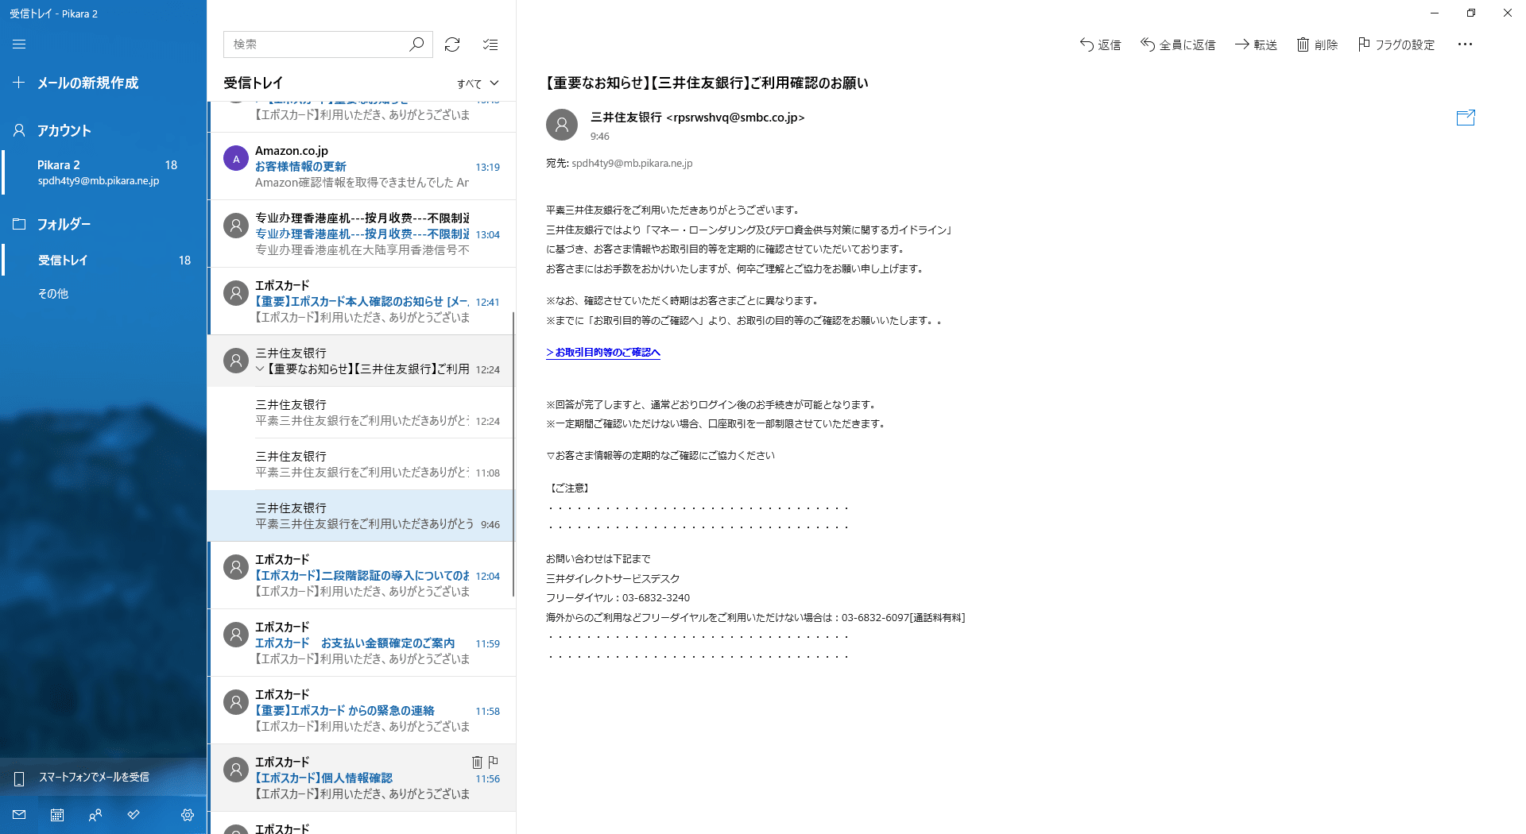1526x834 pixels.
Task: Delete the 個人情報確認 email via trash icon
Action: pyautogui.click(x=477, y=762)
